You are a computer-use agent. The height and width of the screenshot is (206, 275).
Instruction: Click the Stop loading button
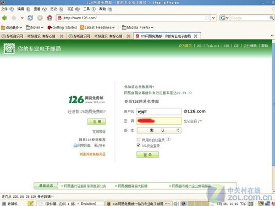click(x=40, y=18)
